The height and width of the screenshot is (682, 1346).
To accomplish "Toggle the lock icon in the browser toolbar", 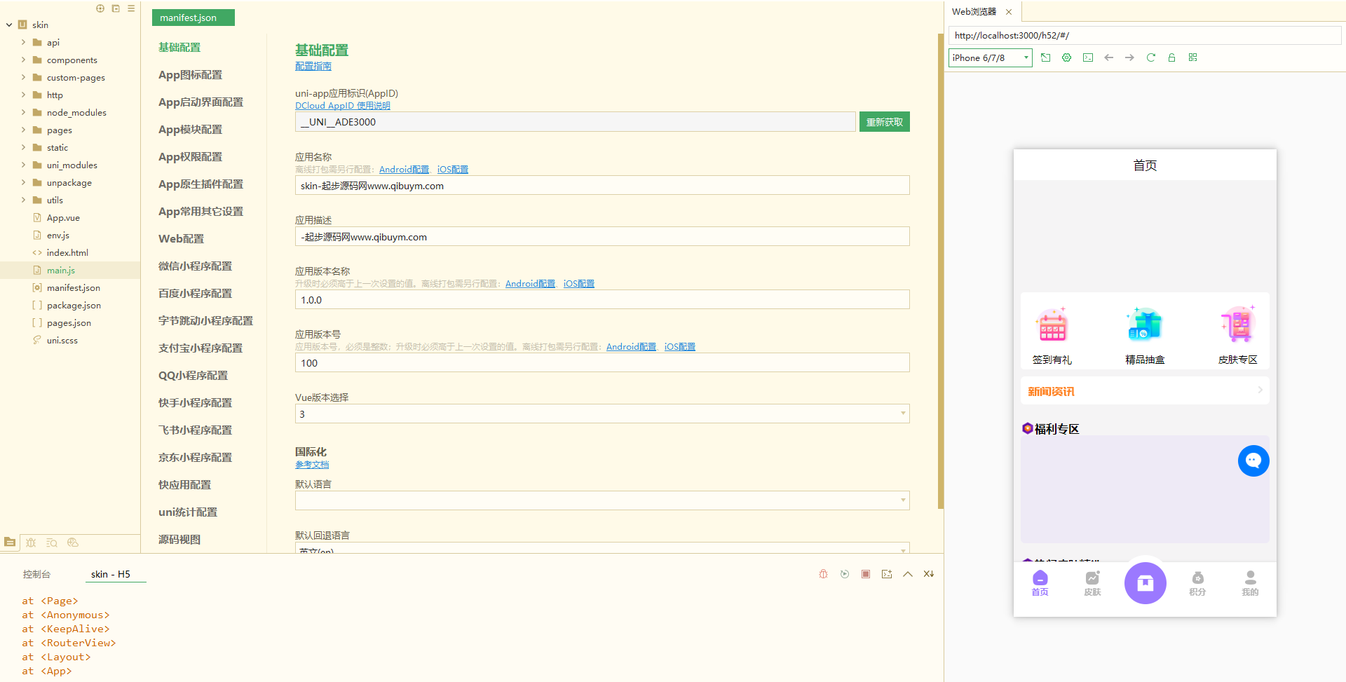I will [x=1171, y=57].
